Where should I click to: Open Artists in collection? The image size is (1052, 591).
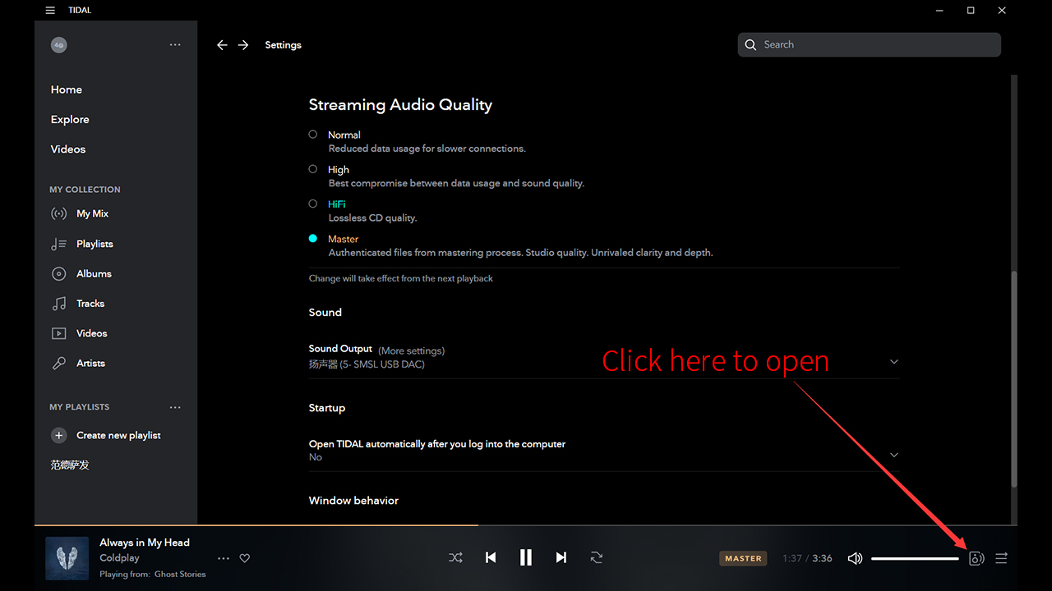click(90, 363)
